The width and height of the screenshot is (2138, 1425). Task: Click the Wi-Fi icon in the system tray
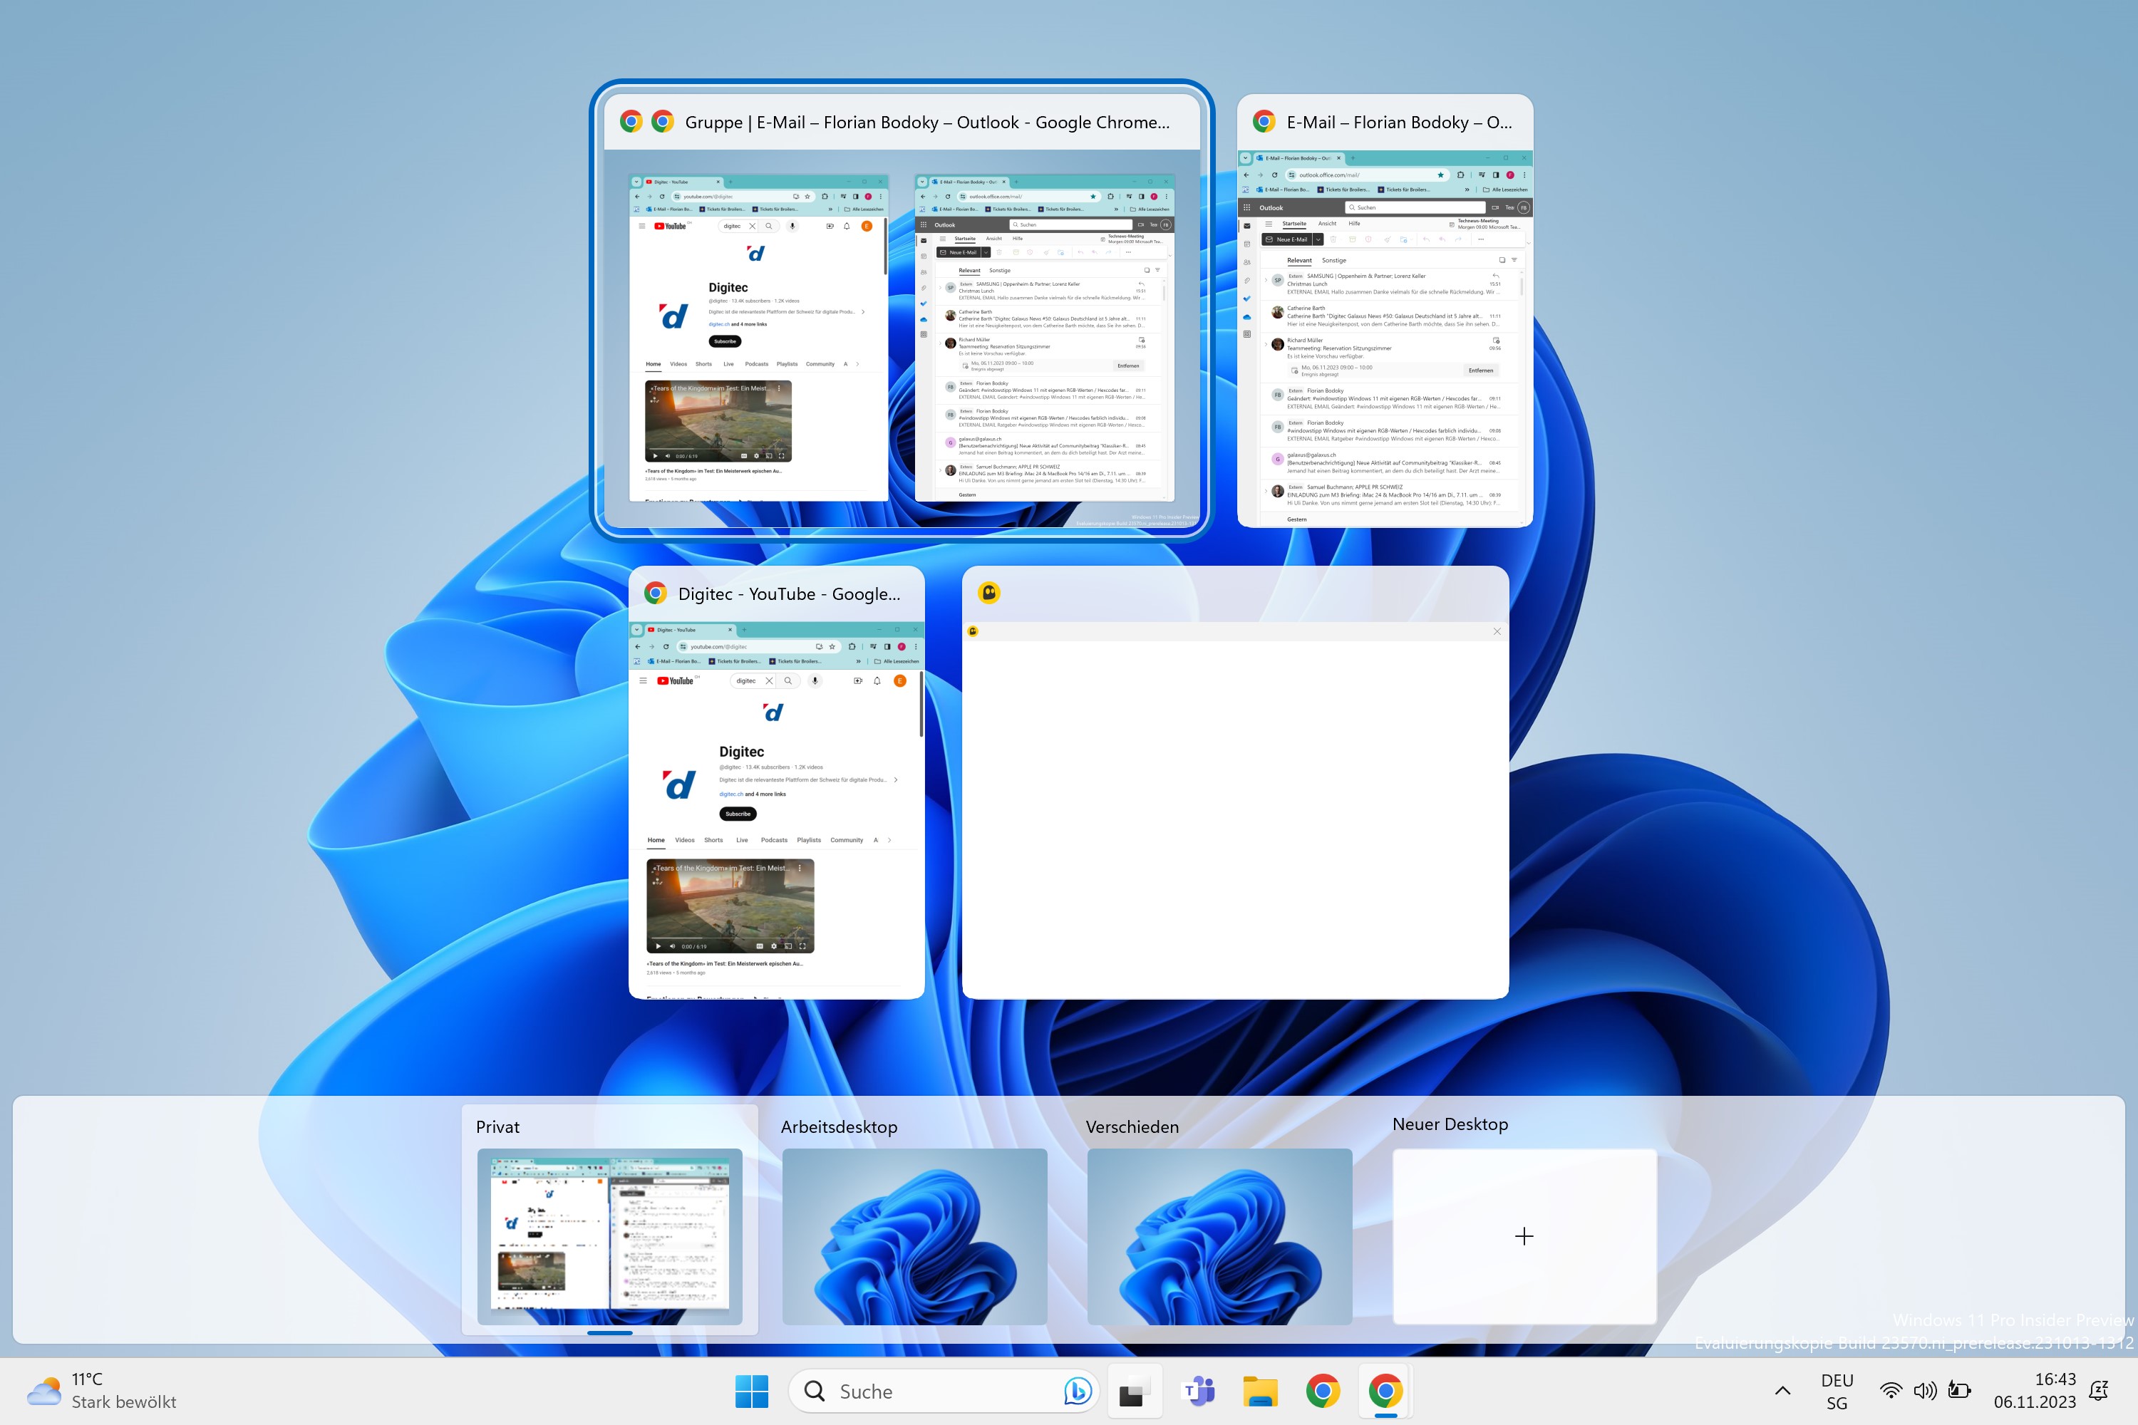pos(1891,1391)
